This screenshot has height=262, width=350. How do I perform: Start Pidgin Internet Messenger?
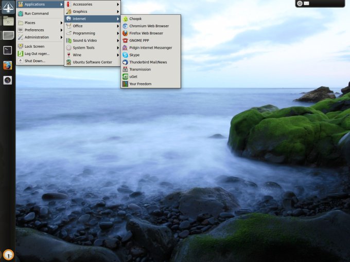pos(151,48)
